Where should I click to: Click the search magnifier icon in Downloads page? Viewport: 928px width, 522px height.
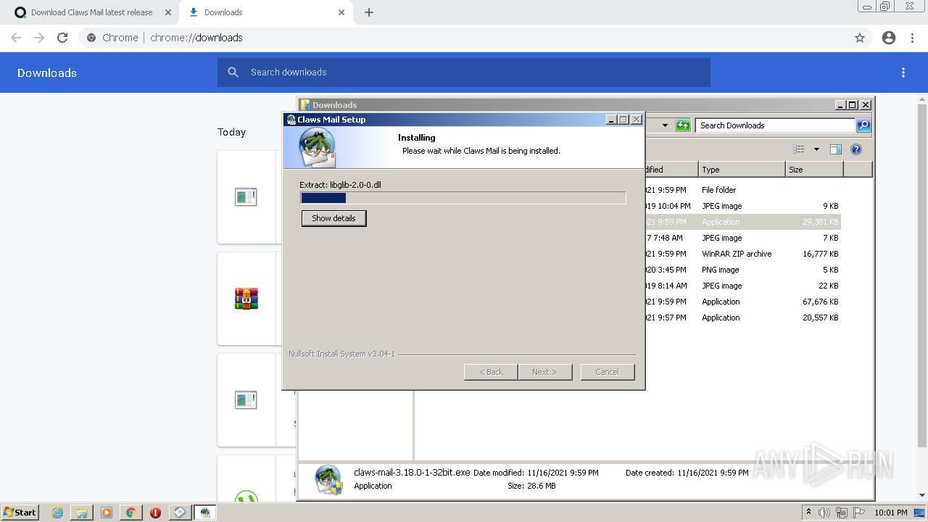tap(233, 72)
